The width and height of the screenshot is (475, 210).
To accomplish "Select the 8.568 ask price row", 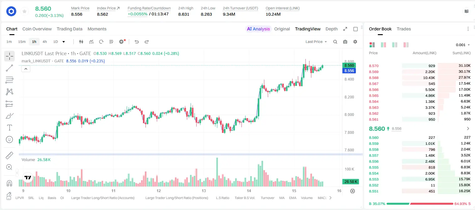I will coord(420,78).
